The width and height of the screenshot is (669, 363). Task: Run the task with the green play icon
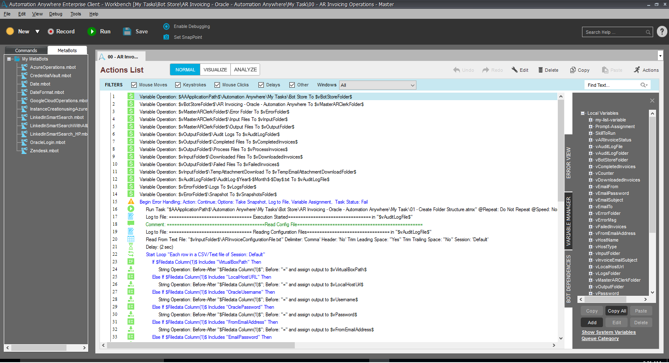(92, 32)
